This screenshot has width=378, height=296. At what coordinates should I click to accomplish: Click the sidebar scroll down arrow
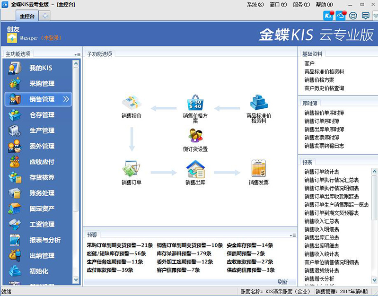point(76,279)
